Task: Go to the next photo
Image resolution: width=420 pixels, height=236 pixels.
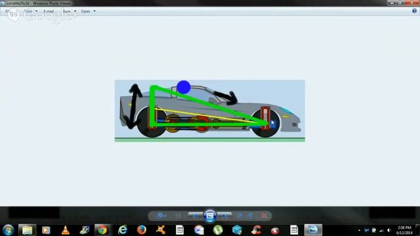Action: (x=224, y=216)
